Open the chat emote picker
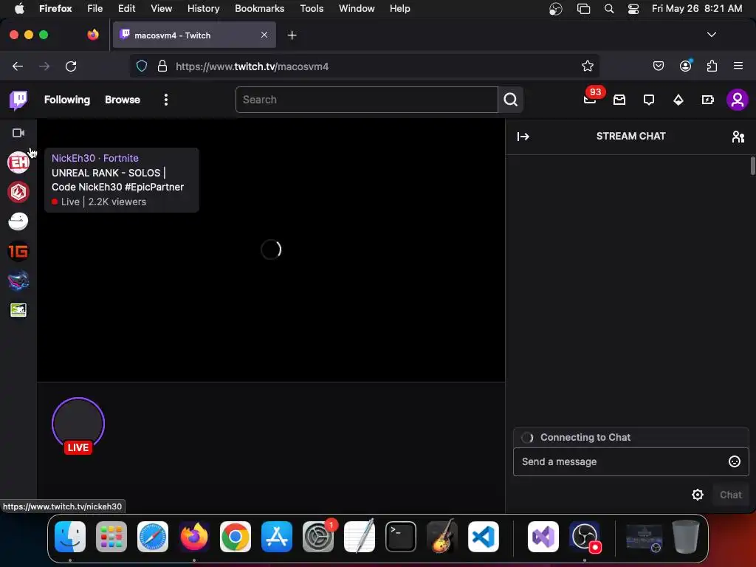 (735, 462)
